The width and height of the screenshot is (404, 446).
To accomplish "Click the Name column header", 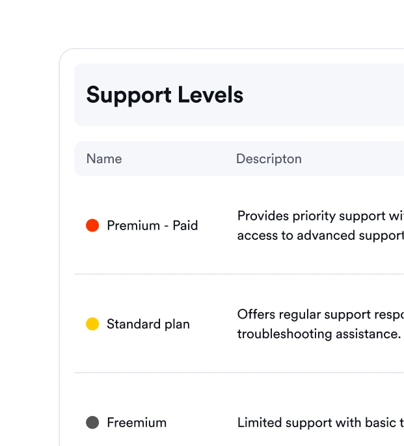I will coord(104,159).
